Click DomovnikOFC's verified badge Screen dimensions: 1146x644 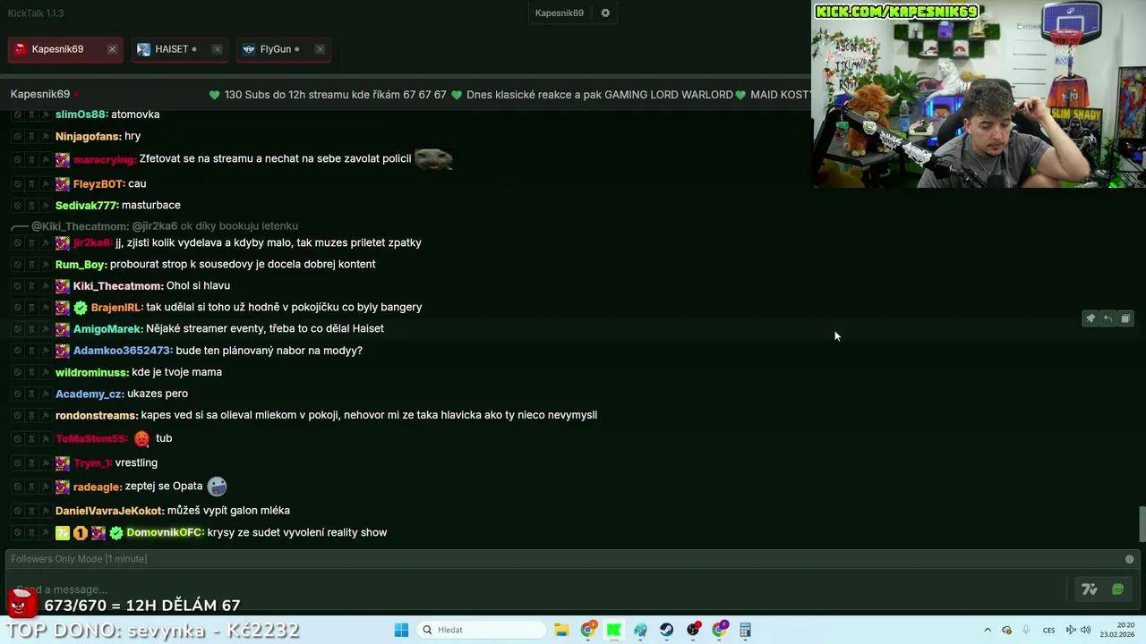(x=116, y=533)
